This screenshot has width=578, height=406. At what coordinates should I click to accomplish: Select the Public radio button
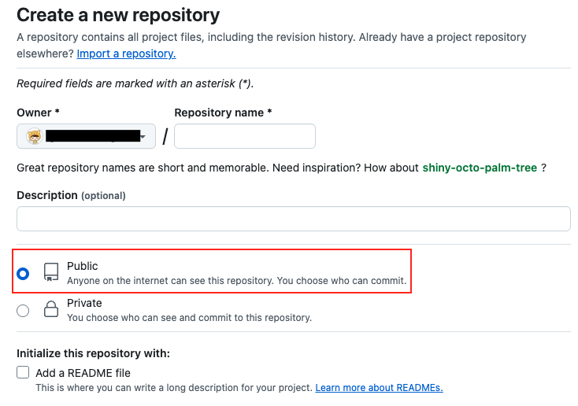(x=23, y=274)
